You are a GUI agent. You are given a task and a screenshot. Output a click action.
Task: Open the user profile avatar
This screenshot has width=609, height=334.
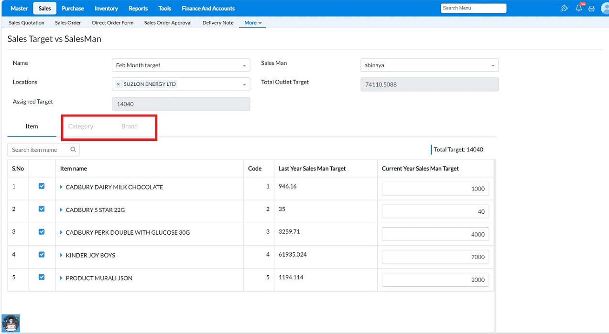tap(605, 8)
